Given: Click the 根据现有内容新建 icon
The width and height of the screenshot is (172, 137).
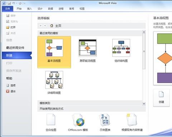Looking at the screenshot, I should tap(132, 120).
